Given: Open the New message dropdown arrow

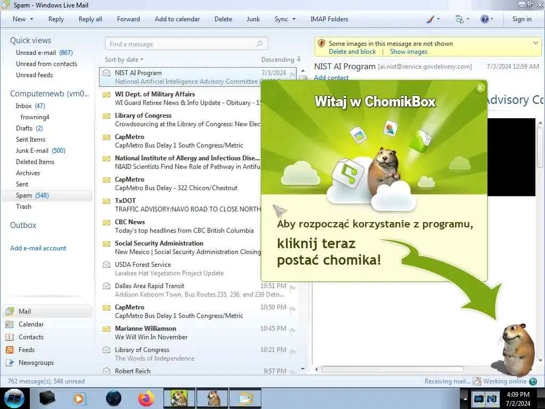Looking at the screenshot, I should click(x=31, y=19).
